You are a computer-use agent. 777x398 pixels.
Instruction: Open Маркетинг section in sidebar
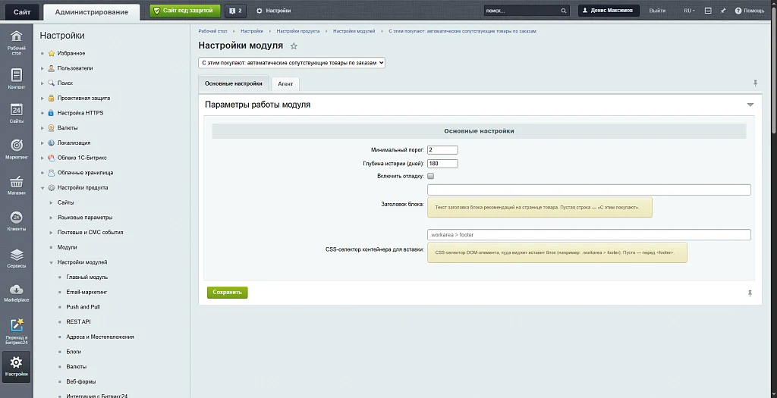[x=17, y=149]
